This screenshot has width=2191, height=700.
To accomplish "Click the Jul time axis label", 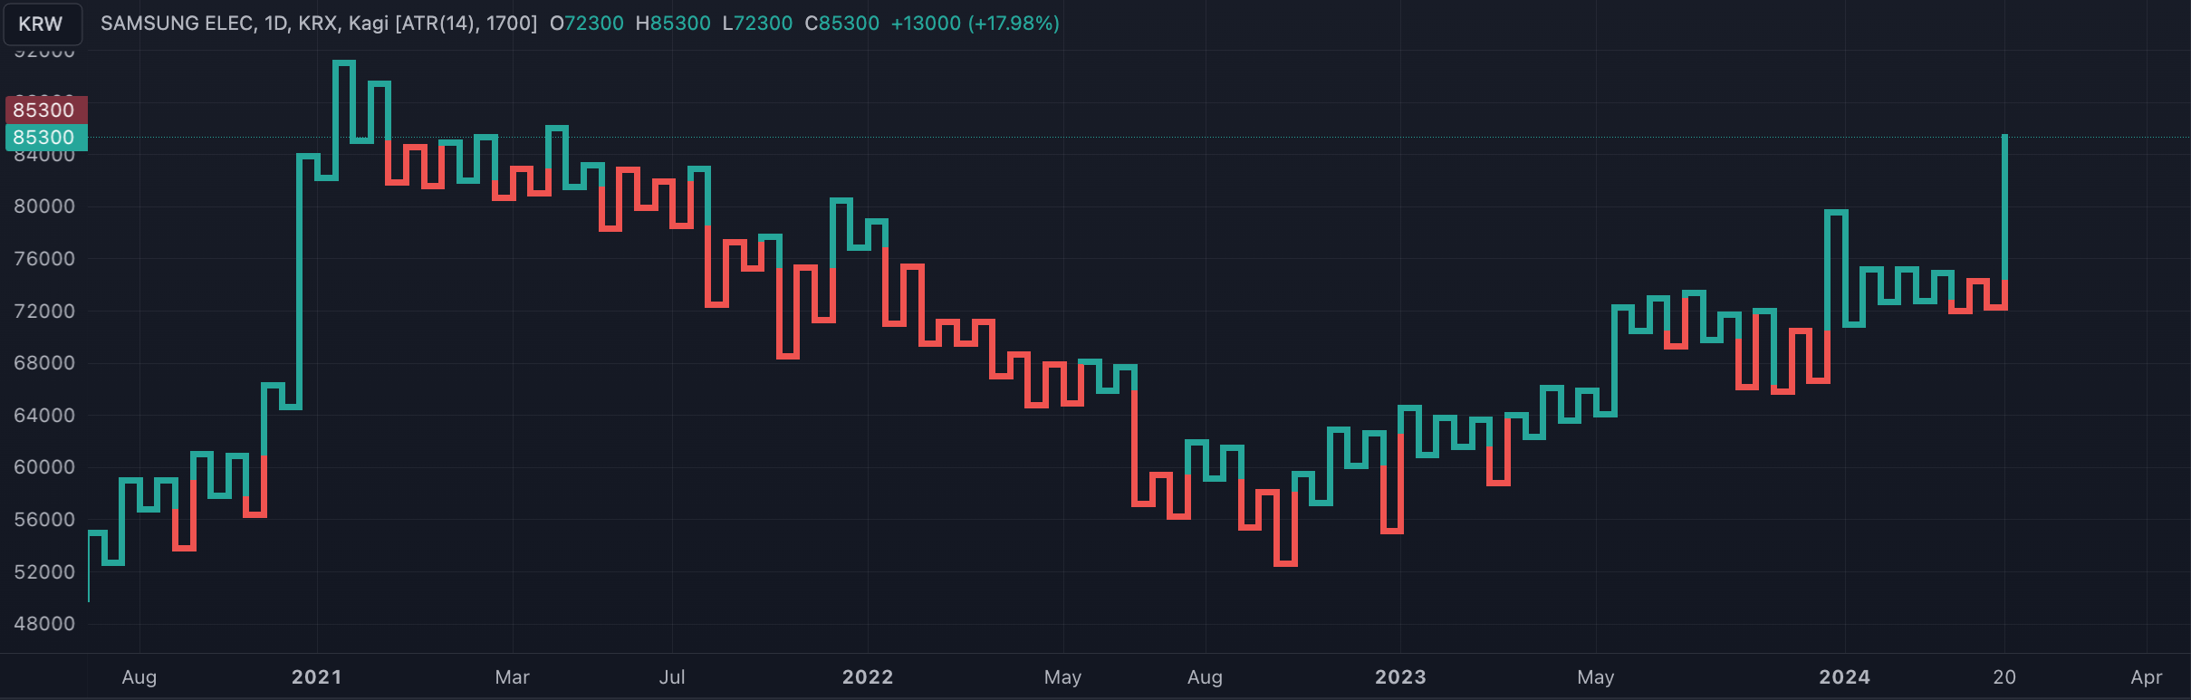I will (x=672, y=677).
